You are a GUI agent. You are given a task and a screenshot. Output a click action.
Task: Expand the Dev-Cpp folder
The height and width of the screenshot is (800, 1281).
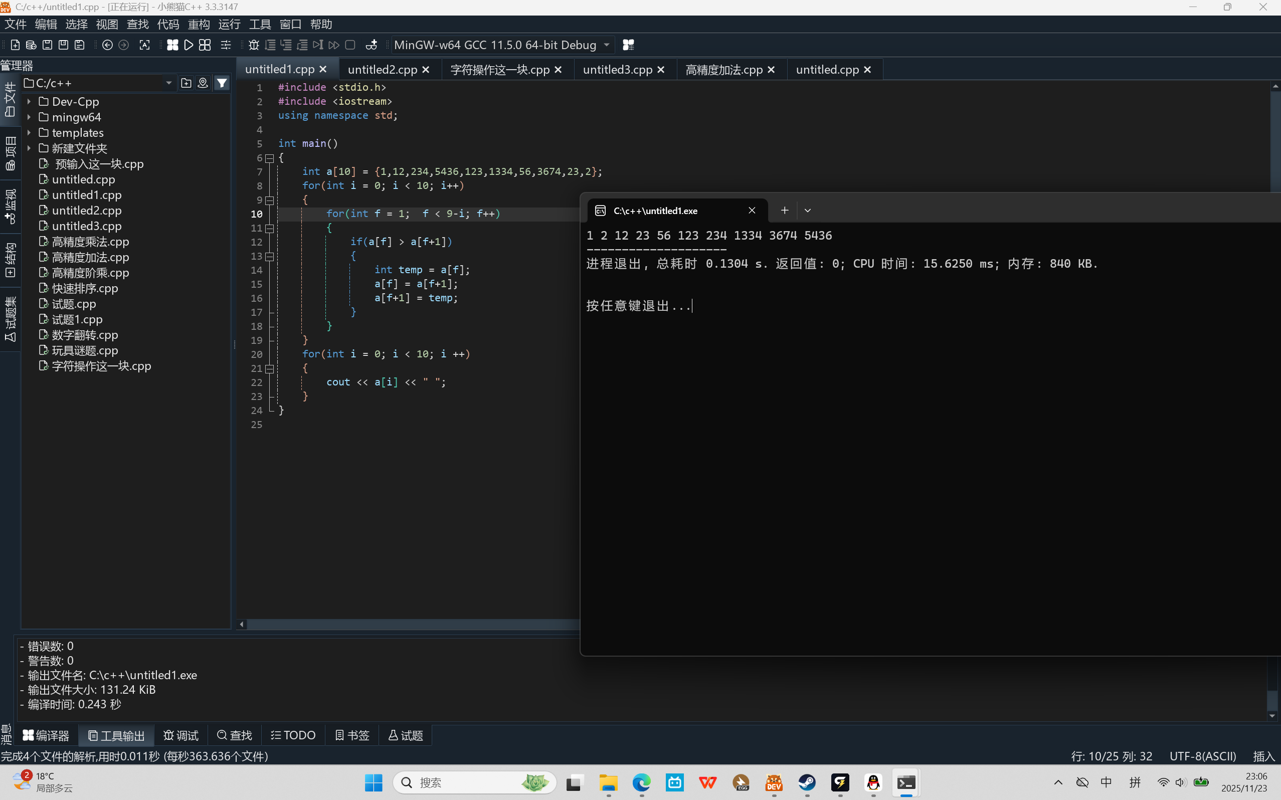coord(30,102)
